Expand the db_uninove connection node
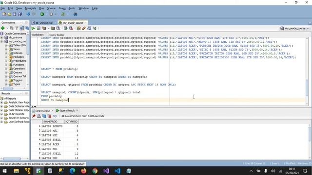 click(x=1, y=37)
